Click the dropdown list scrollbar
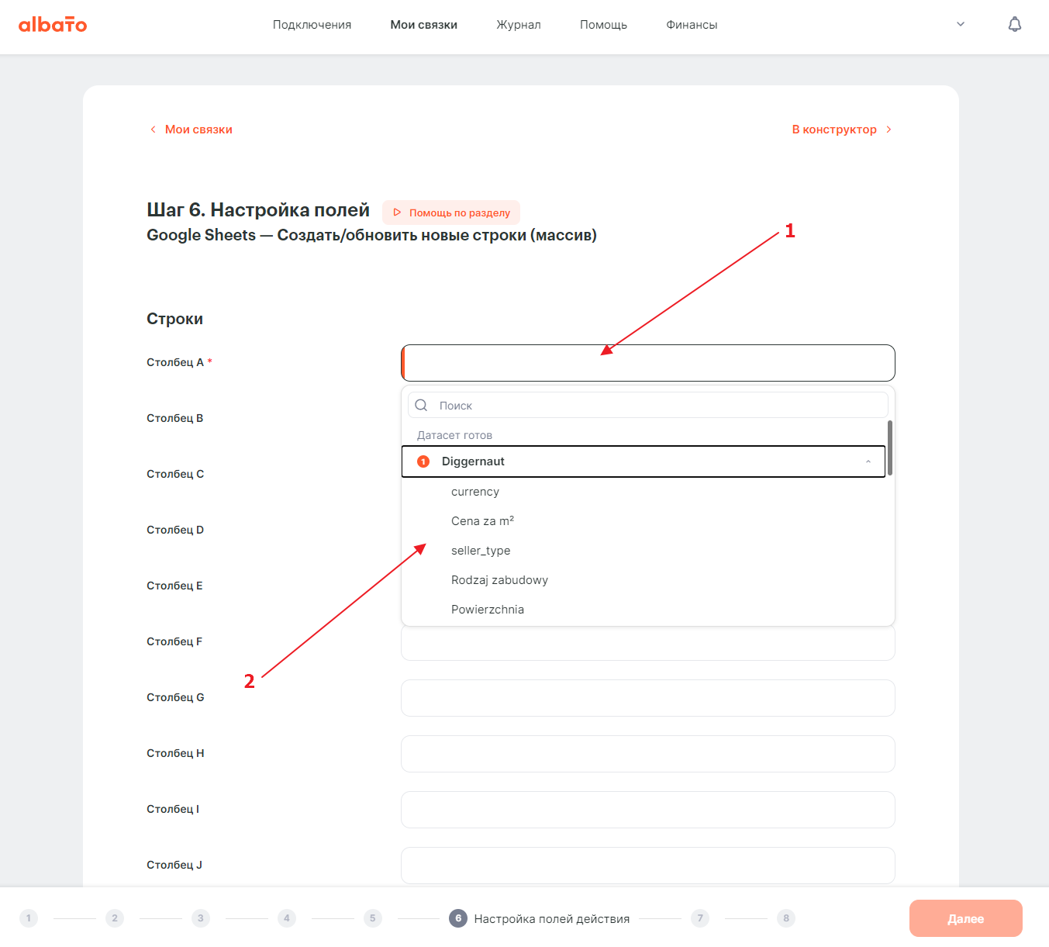Viewport: 1049px width, 947px height. pyautogui.click(x=890, y=448)
